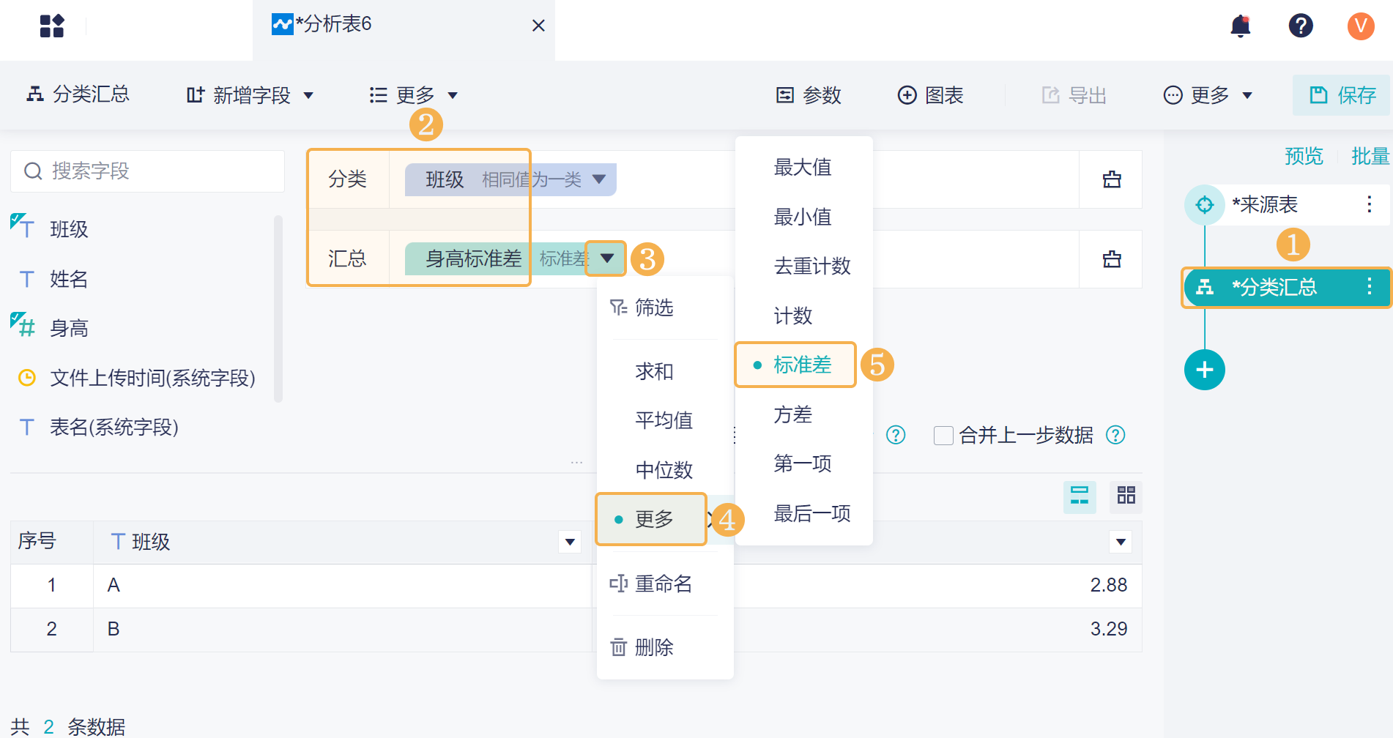Switch to the grid layout view icon

pos(1126,496)
